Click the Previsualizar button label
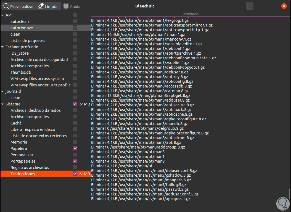The width and height of the screenshot is (291, 212). pyautogui.click(x=22, y=7)
